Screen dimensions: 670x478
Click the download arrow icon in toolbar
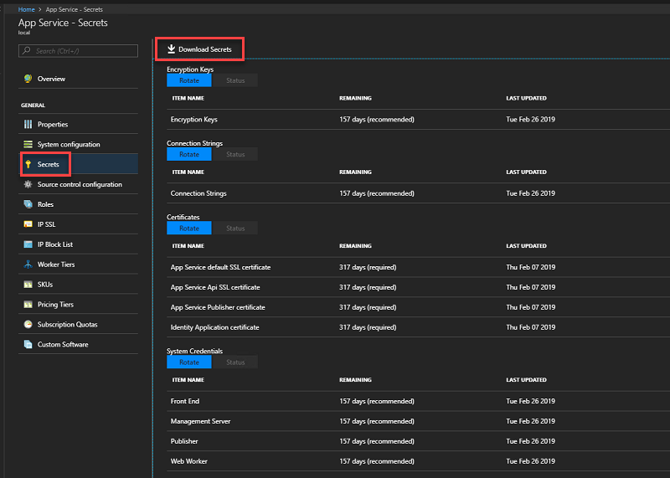pyautogui.click(x=171, y=49)
